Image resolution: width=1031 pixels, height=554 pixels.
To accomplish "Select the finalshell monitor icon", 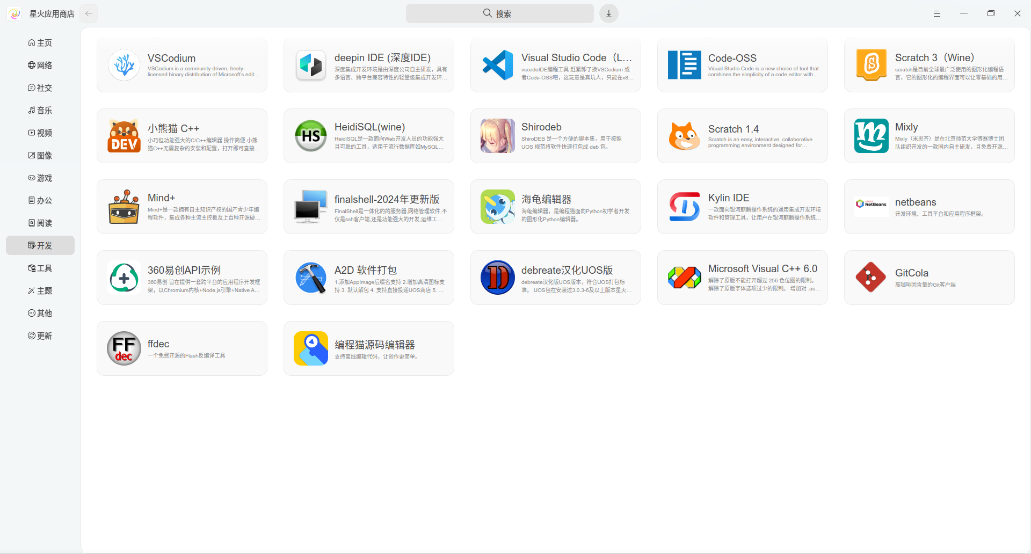I will click(x=311, y=207).
